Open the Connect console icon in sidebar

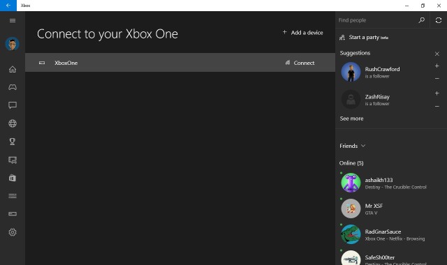13,214
